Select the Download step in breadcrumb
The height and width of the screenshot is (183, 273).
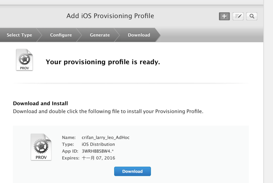(139, 35)
